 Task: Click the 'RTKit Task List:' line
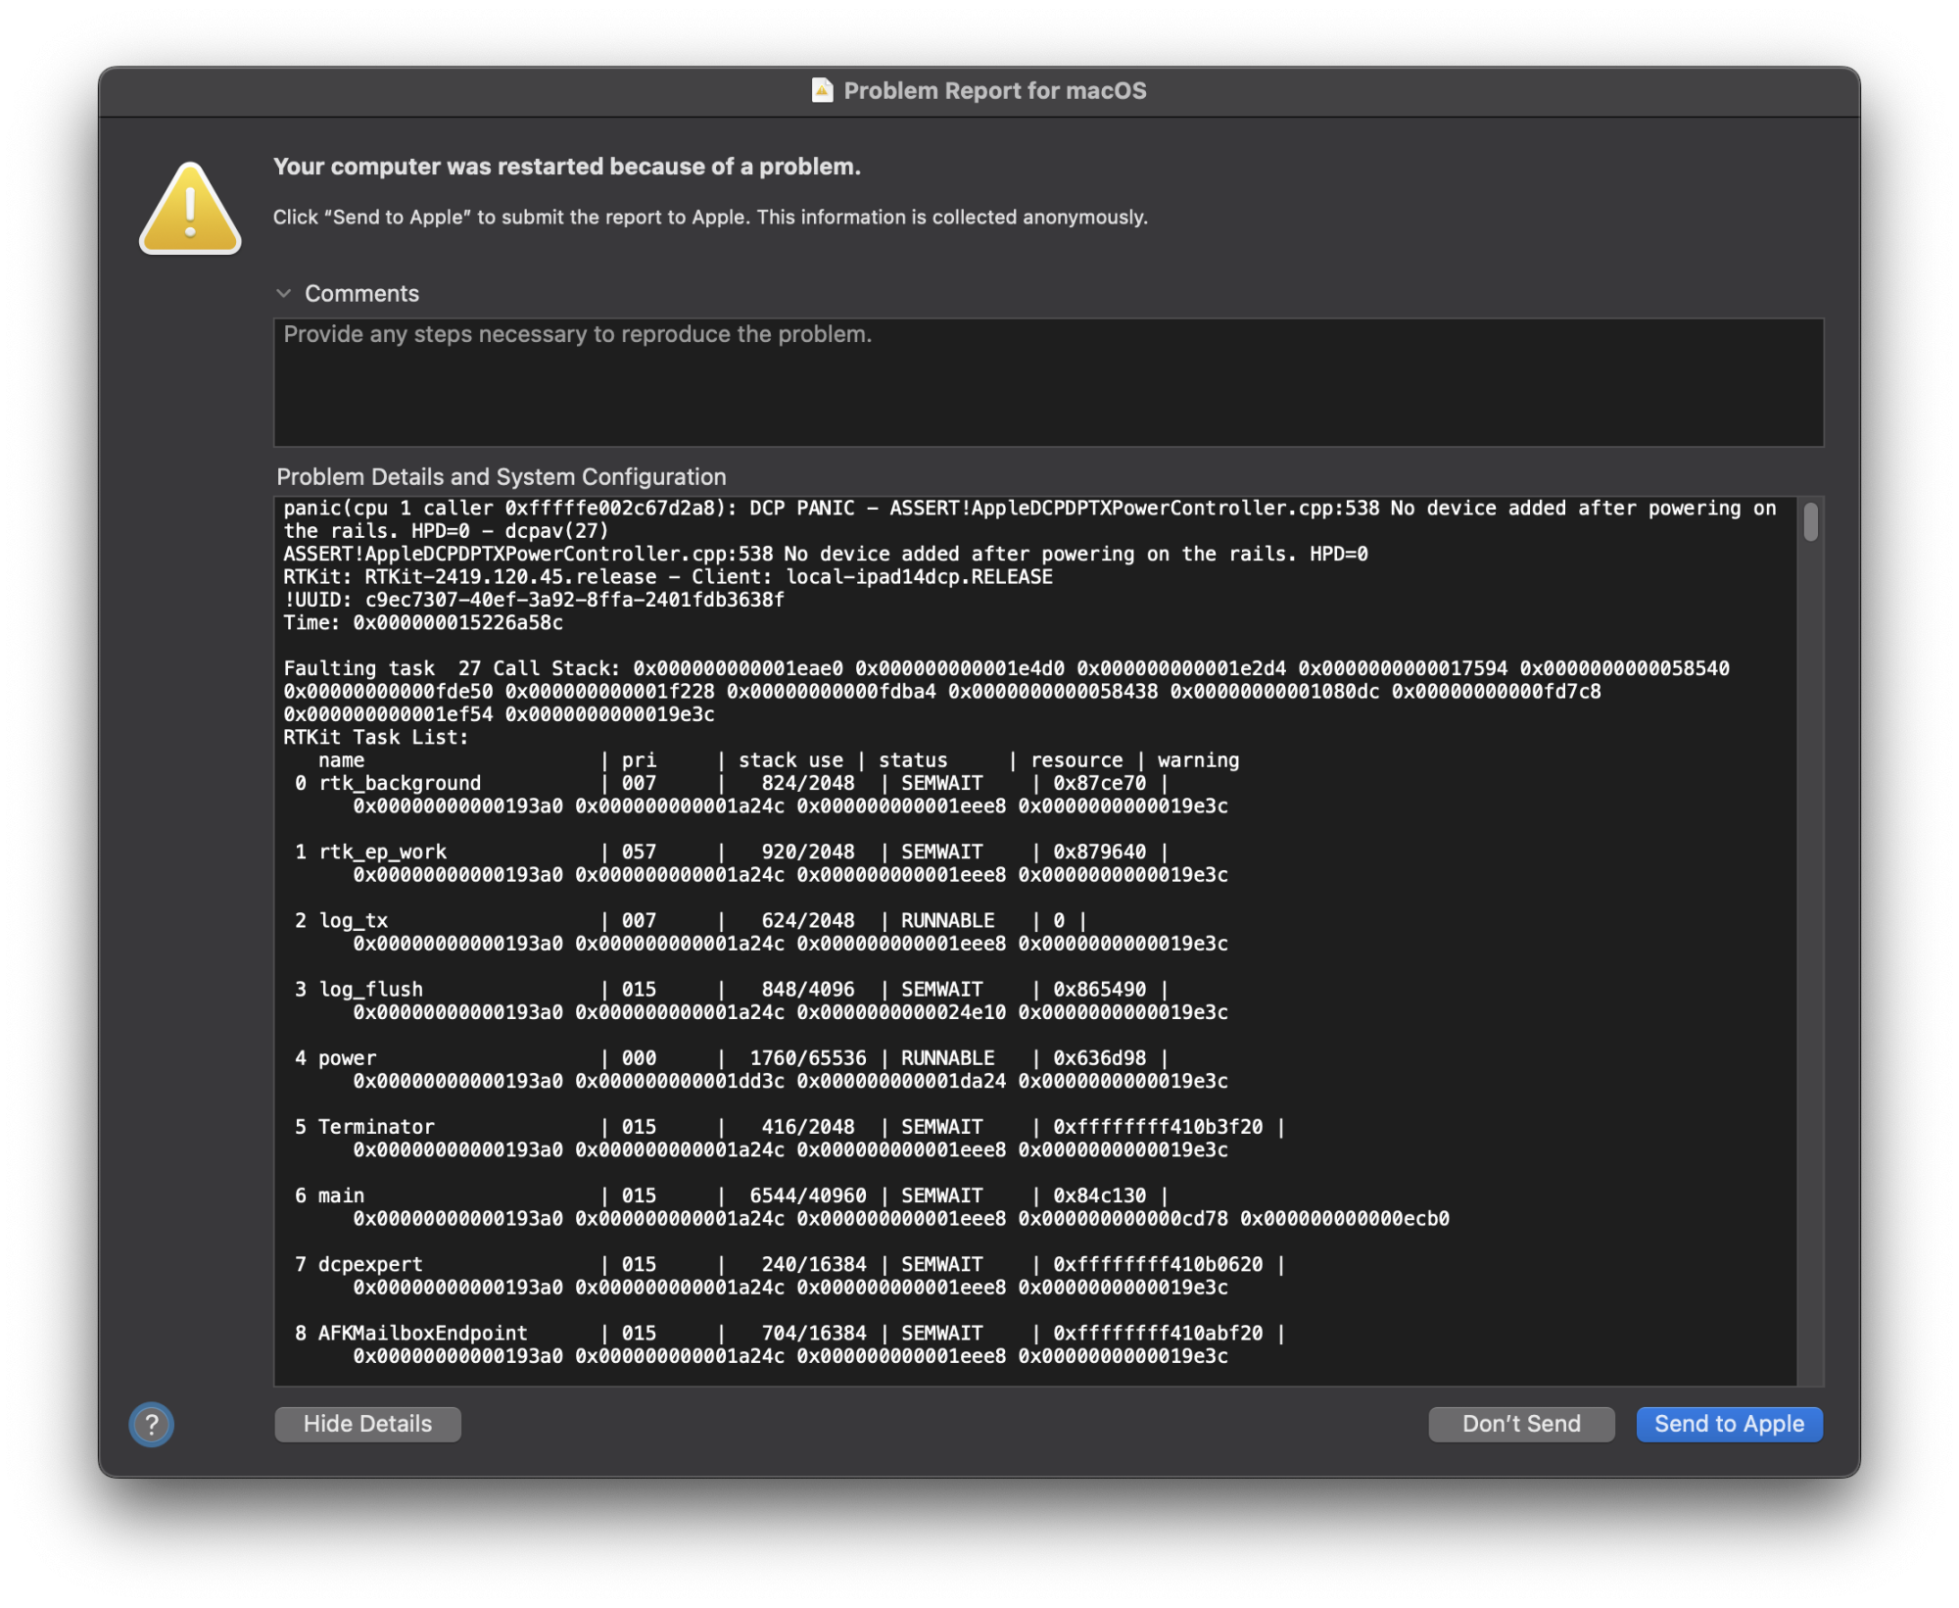376,737
